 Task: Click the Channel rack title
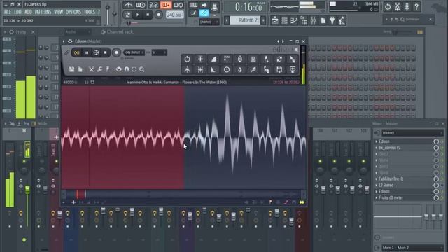click(x=120, y=31)
